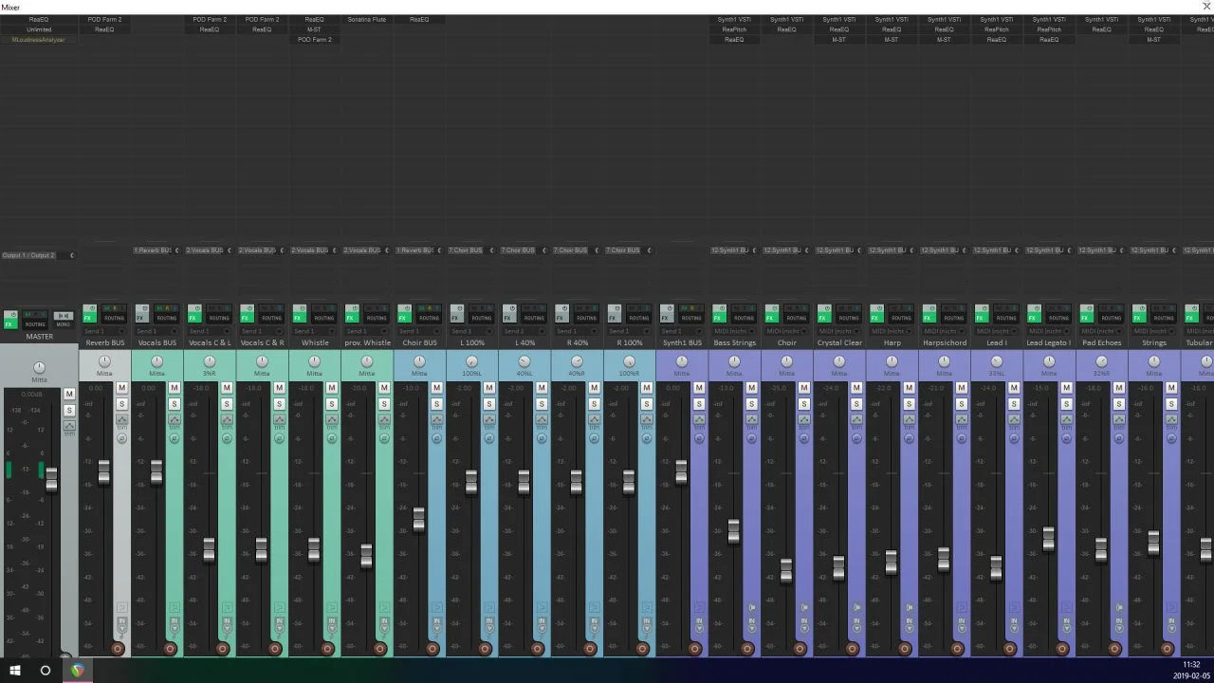Mute the Harpsichord track
Screen dimensions: 1214x683
tap(961, 388)
